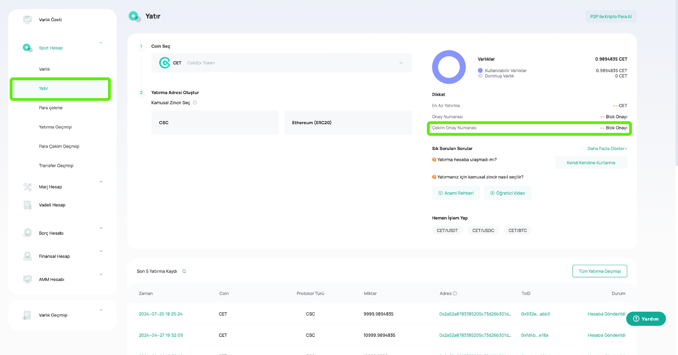This screenshot has height=355, width=678.
Task: Open Para Çekim Geçmişi
Action: (59, 146)
